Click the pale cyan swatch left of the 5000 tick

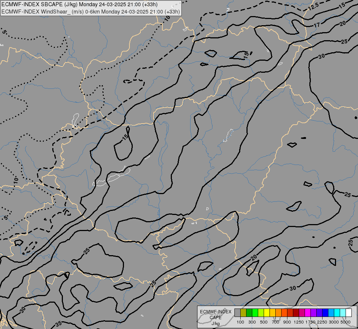click(343, 313)
